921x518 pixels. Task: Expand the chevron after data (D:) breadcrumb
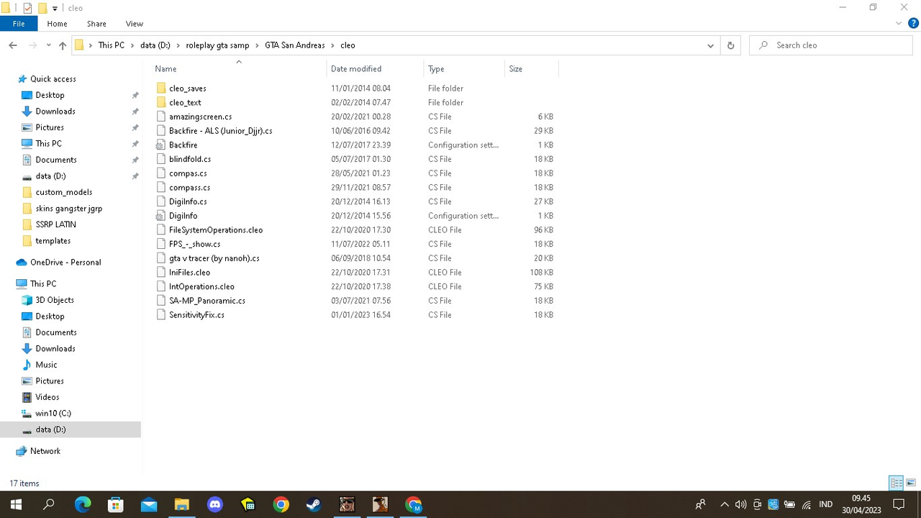[178, 45]
